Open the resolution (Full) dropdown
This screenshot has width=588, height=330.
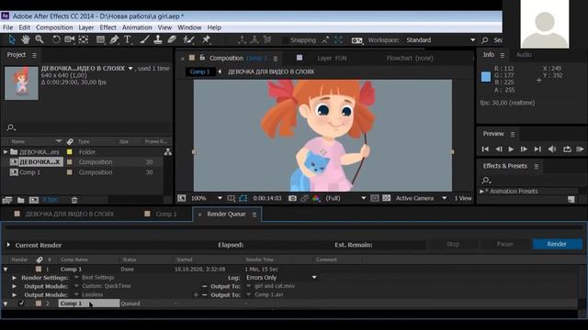tap(345, 198)
